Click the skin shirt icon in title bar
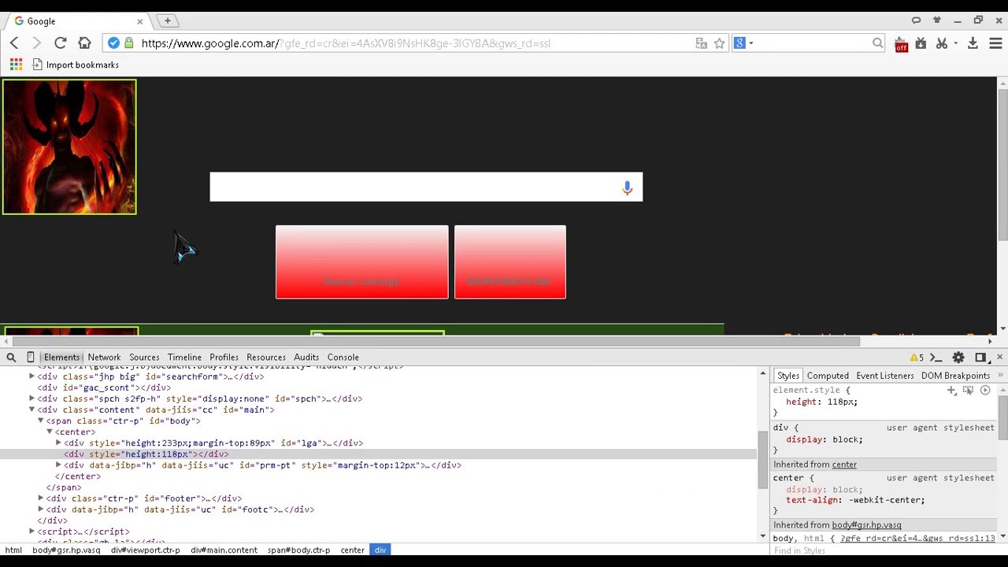Screen dimensions: 1008x567 point(936,20)
